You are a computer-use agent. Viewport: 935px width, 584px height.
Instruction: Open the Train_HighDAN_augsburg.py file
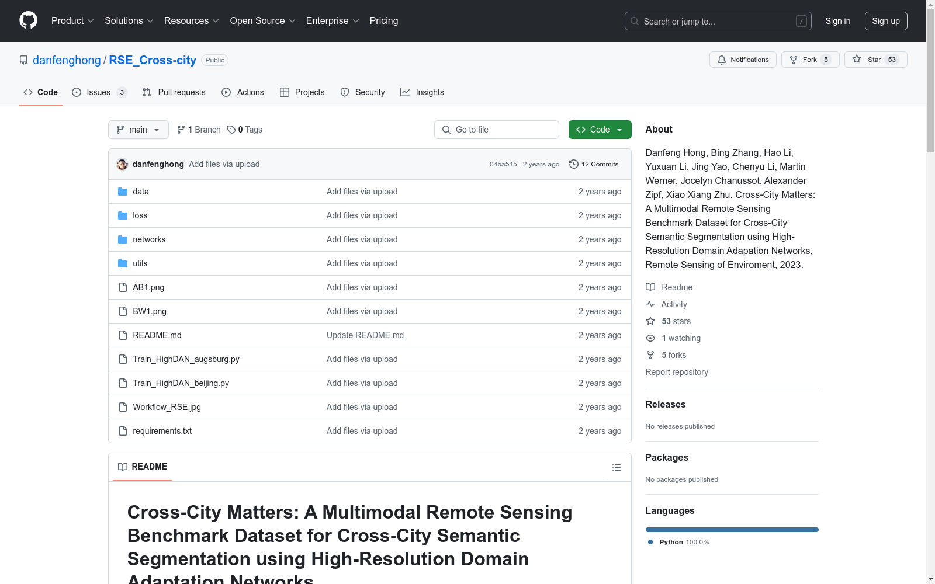pyautogui.click(x=186, y=359)
